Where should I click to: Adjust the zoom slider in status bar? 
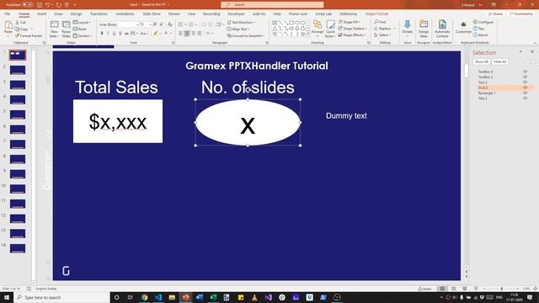[502, 289]
